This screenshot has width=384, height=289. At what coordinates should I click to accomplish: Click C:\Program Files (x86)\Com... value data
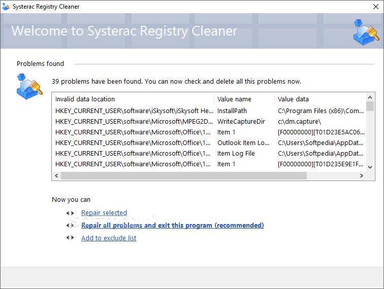pyautogui.click(x=321, y=111)
